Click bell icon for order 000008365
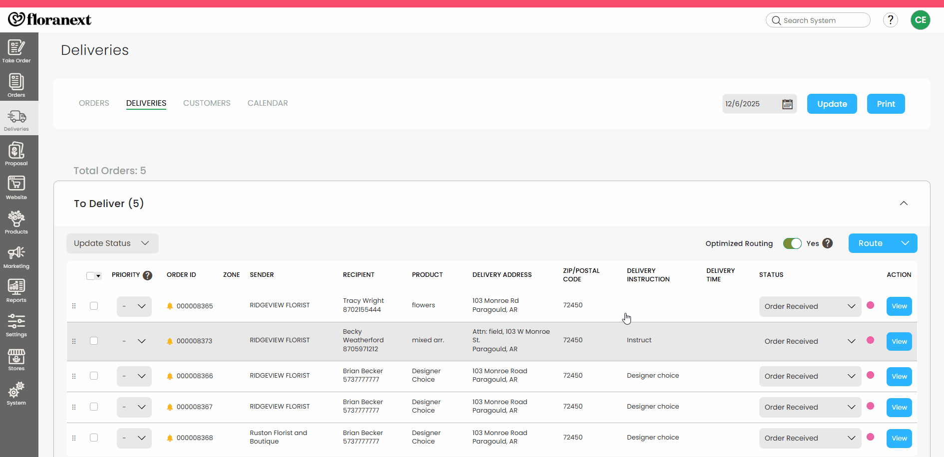944x457 pixels. click(170, 306)
